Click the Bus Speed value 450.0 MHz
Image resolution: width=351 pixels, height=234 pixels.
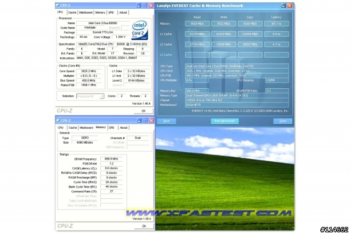tap(89, 81)
